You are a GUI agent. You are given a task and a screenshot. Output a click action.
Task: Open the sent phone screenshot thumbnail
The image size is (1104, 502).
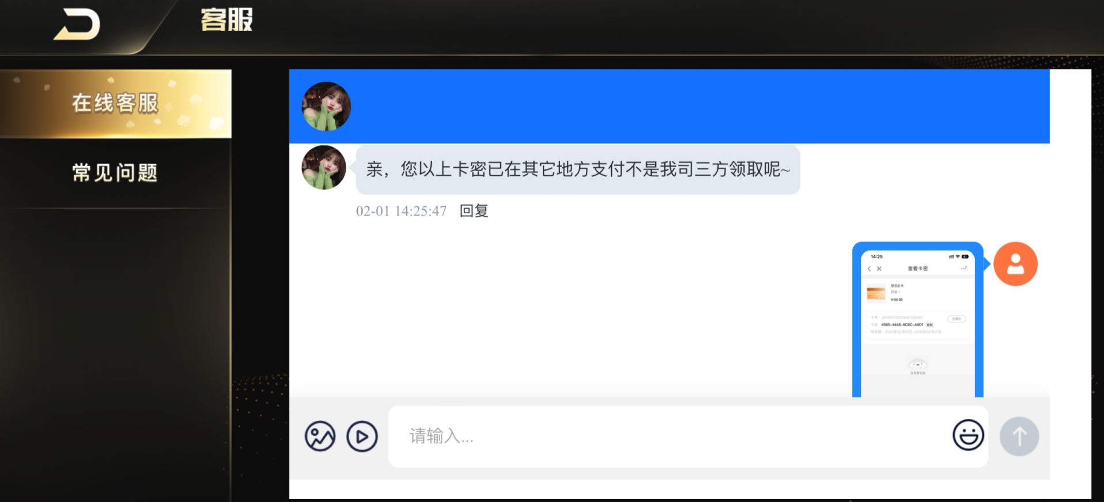coord(918,319)
